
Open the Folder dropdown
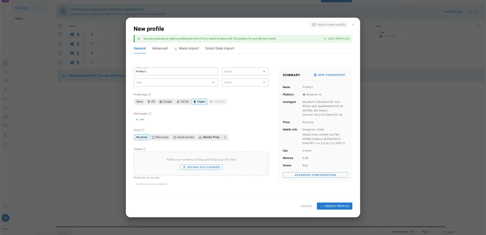pyautogui.click(x=245, y=82)
